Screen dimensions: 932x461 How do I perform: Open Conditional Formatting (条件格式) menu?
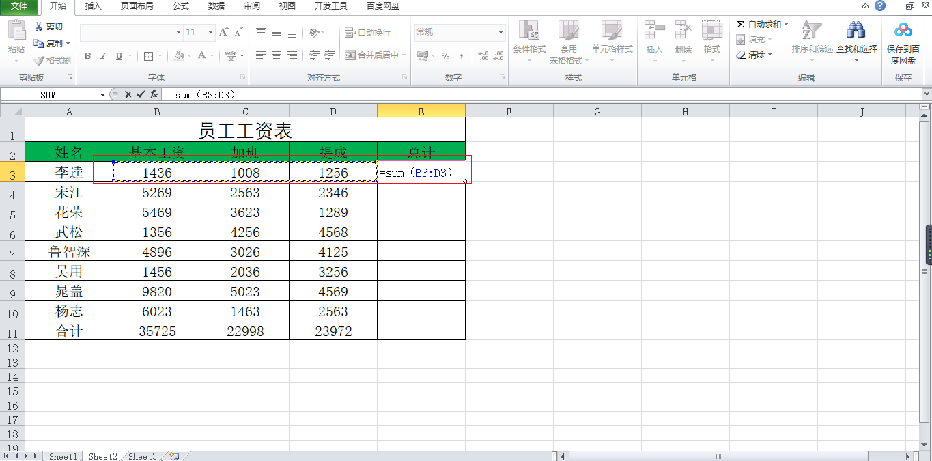(530, 40)
